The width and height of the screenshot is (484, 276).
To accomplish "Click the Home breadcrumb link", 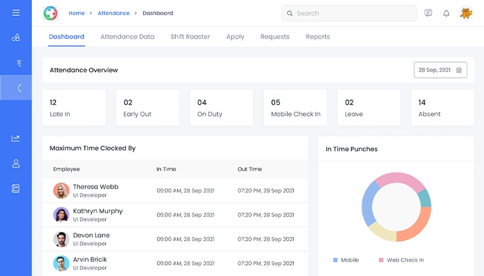I will pyautogui.click(x=76, y=13).
